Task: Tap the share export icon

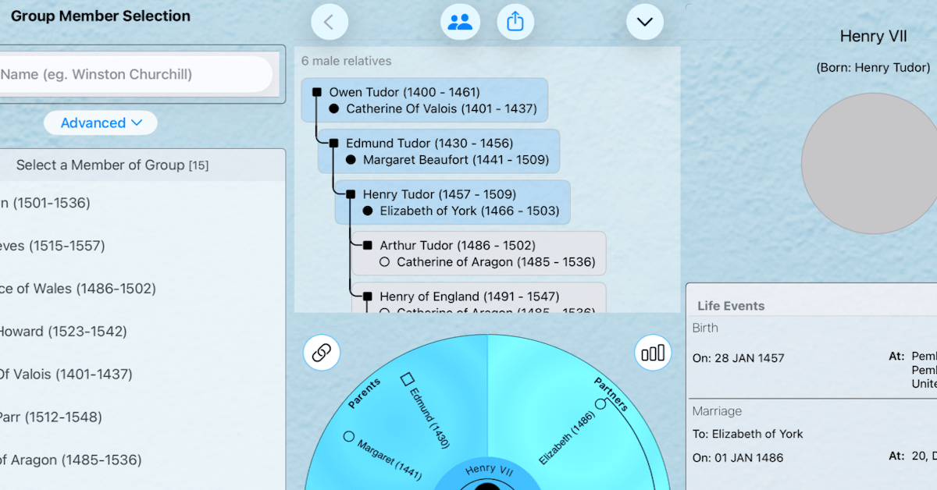Action: pyautogui.click(x=515, y=22)
